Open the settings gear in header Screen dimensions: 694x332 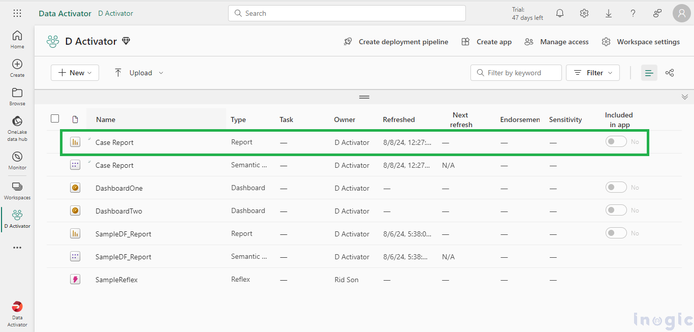(x=584, y=14)
